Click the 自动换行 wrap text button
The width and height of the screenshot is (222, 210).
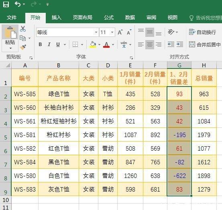tap(202, 32)
